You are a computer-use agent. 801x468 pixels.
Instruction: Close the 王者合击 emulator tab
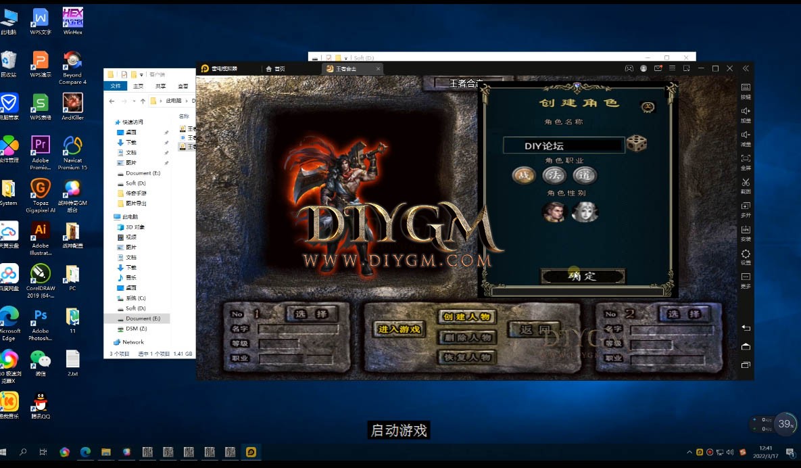pos(378,69)
